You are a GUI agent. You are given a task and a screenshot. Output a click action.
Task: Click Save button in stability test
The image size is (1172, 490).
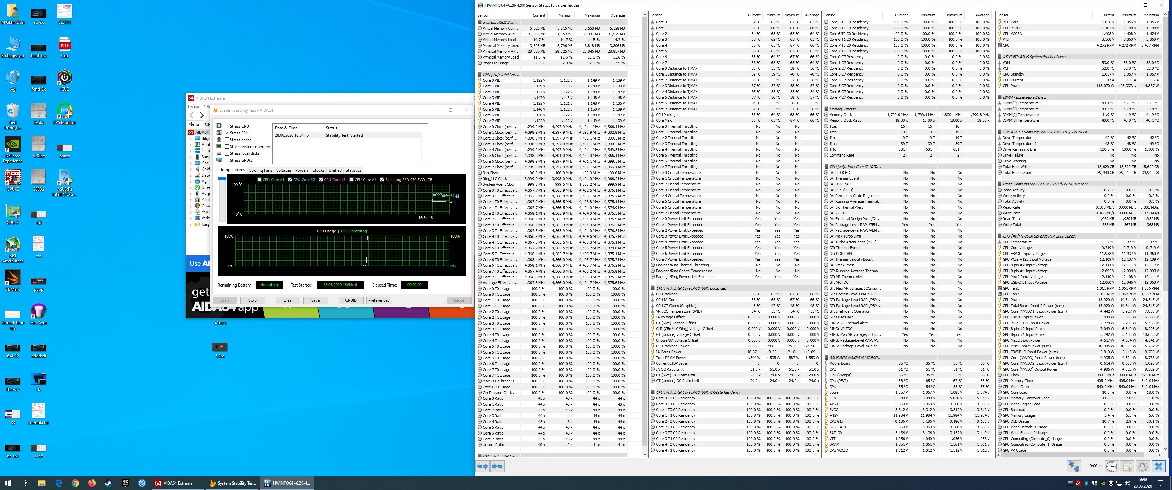pos(315,300)
